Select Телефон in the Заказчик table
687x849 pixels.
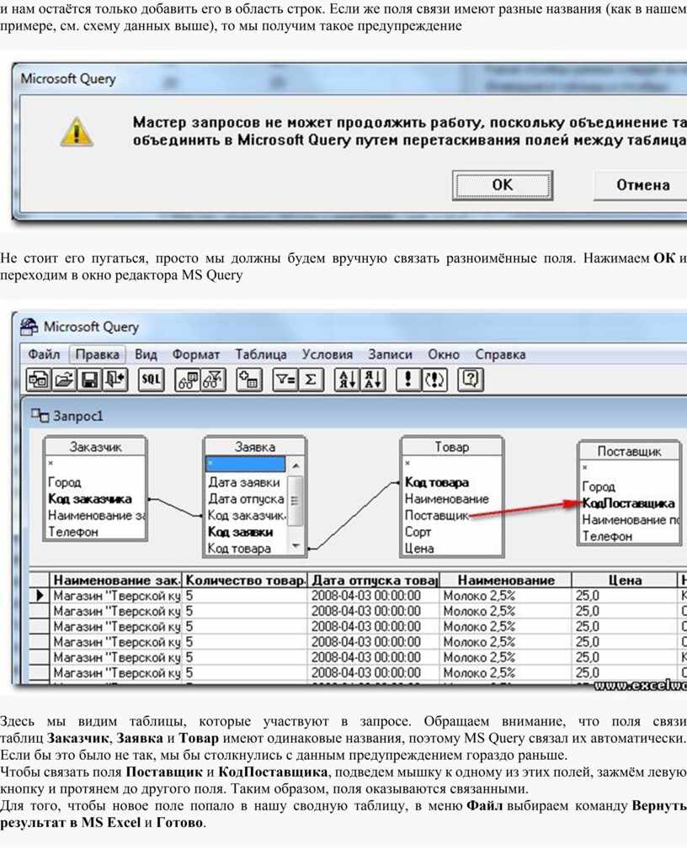click(73, 532)
